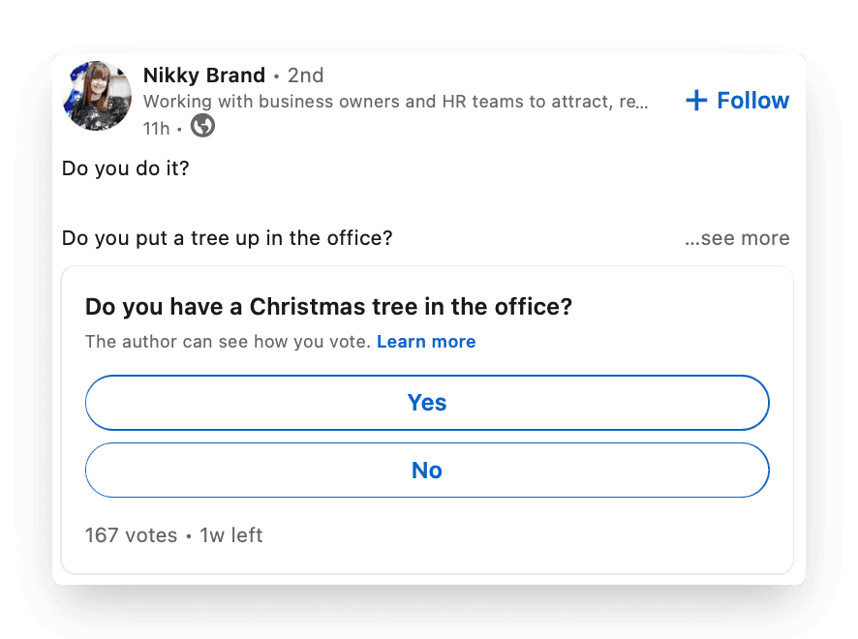Screen dimensions: 858x639
Task: Click the "2nd" connection degree label
Action: [306, 76]
